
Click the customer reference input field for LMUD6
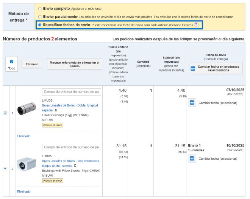71,92
